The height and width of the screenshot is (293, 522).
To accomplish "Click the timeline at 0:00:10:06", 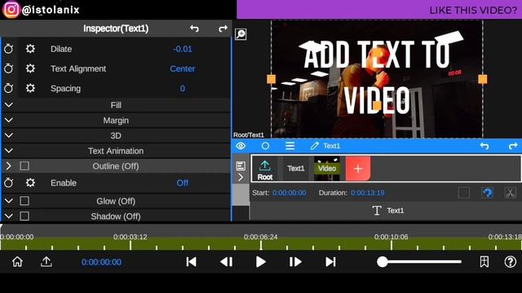I will coord(391,237).
